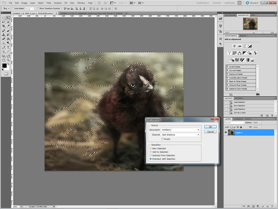Toggle Quick Mask mode

(x=6, y=73)
